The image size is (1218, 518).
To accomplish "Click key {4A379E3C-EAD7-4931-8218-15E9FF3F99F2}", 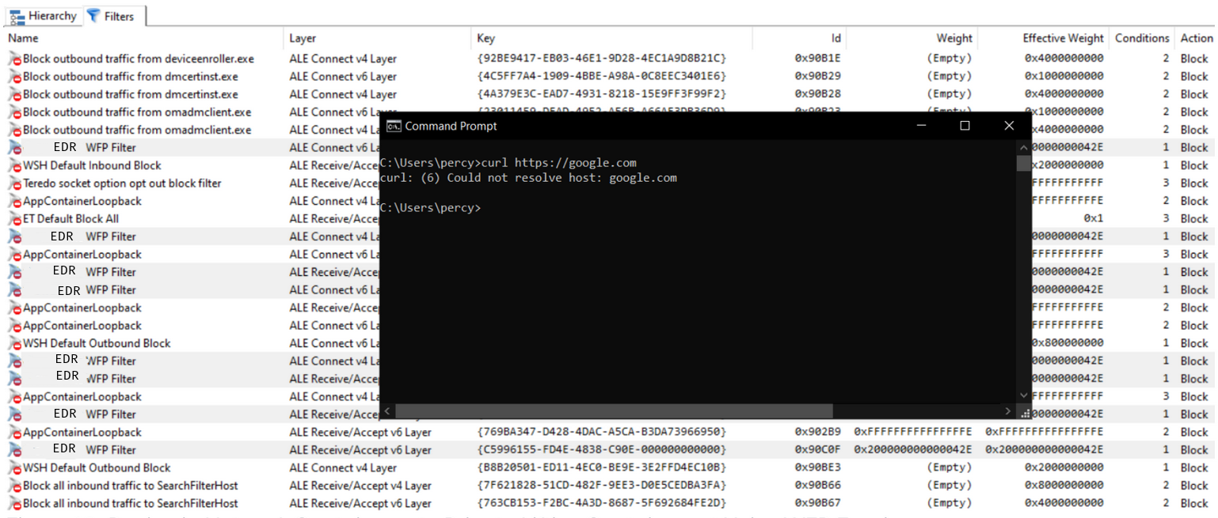I will 602,94.
